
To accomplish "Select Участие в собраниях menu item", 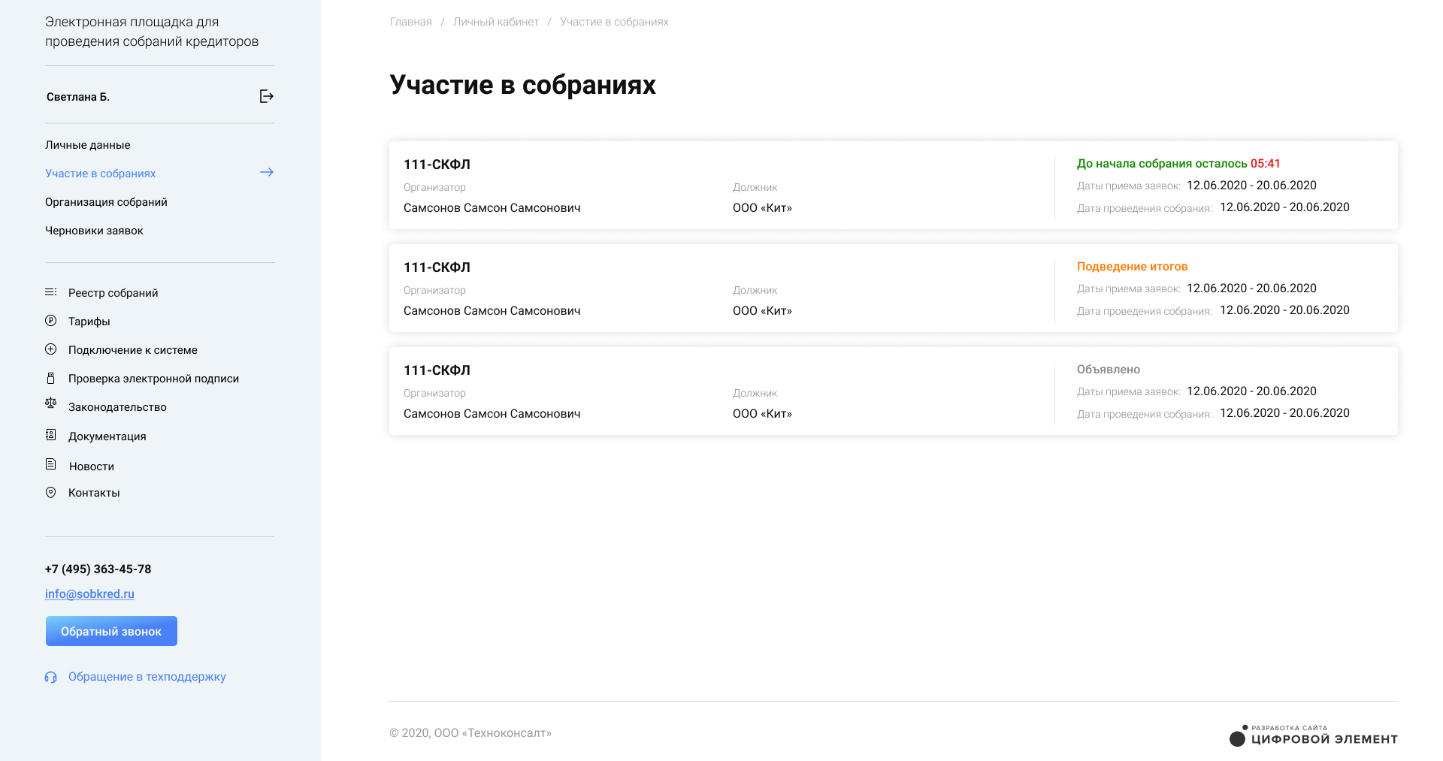I will click(x=101, y=174).
